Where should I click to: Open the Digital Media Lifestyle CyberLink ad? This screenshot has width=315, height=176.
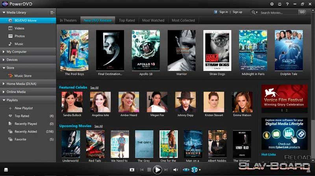(284, 134)
